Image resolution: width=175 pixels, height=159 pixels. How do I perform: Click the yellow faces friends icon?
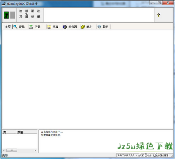pyautogui.click(x=83, y=27)
